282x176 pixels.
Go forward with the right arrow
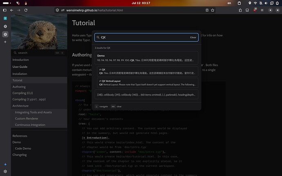point(19,10)
